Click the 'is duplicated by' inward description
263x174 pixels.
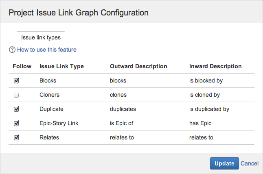tap(209, 109)
